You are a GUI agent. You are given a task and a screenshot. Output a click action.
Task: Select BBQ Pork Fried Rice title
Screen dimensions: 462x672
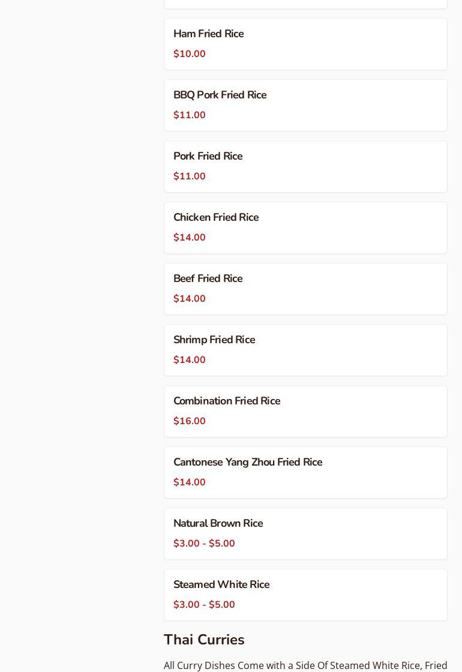[220, 95]
